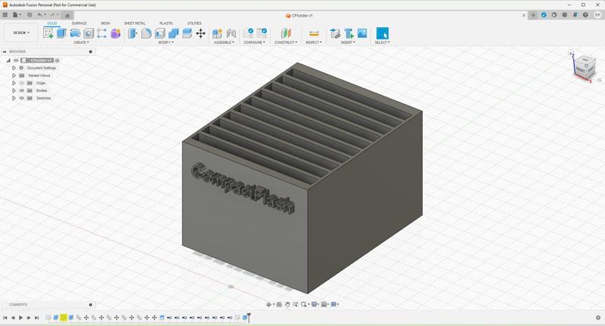605x326 pixels.
Task: Collapse the root component tree node
Action: (x=8, y=60)
